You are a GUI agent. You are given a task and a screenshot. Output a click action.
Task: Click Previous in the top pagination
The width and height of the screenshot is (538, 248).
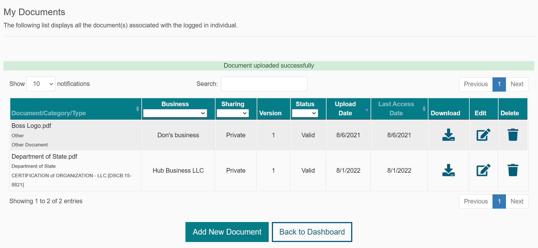476,84
